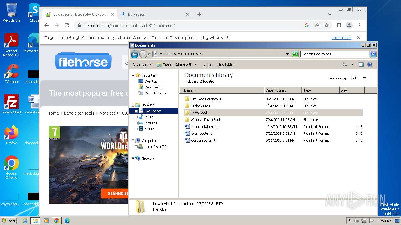Expand the Music library tree node

click(136, 117)
